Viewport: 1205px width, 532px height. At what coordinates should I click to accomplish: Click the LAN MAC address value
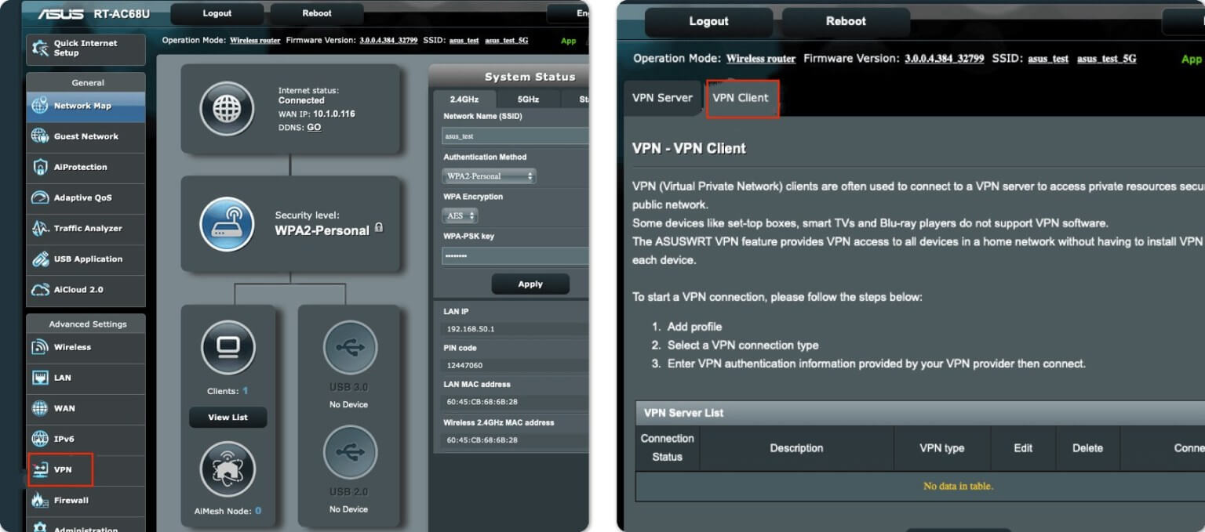tap(482, 403)
